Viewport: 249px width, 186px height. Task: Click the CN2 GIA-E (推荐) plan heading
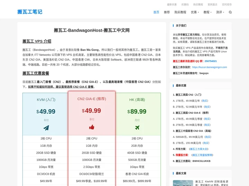tap(92, 99)
